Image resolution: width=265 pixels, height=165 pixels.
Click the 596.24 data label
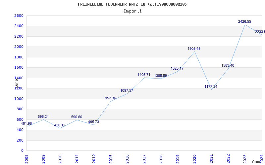(x=43, y=116)
